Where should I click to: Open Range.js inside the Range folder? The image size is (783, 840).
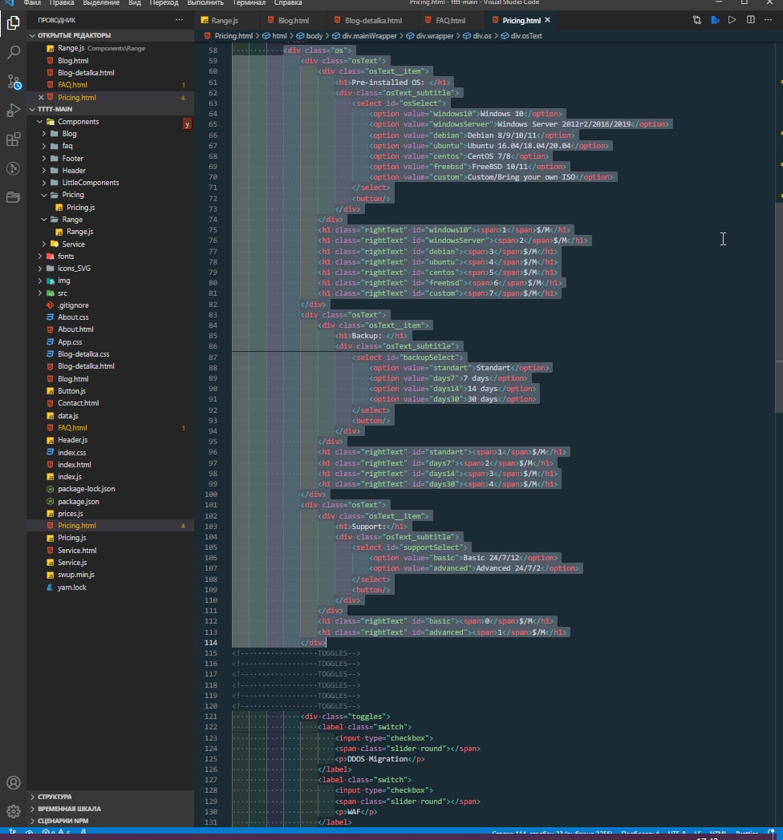(x=79, y=232)
